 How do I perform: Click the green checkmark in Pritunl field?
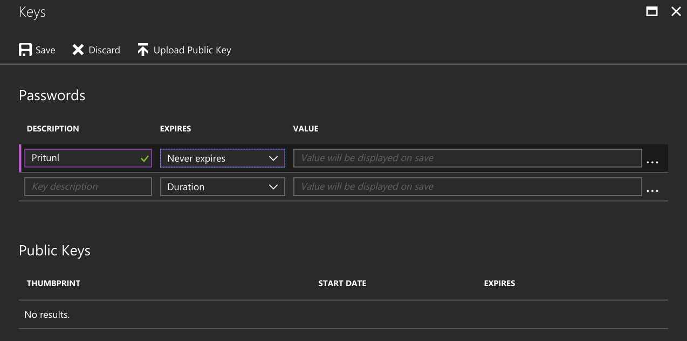145,159
